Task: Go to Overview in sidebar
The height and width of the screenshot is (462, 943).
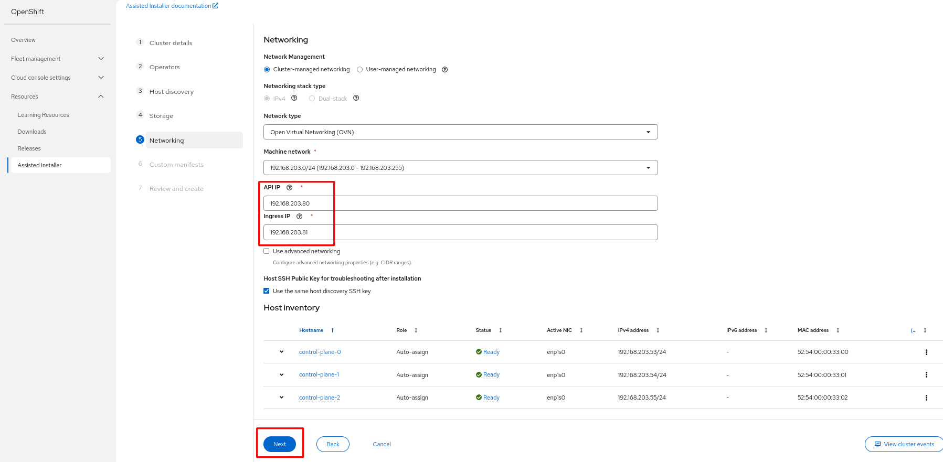Action: (x=23, y=40)
